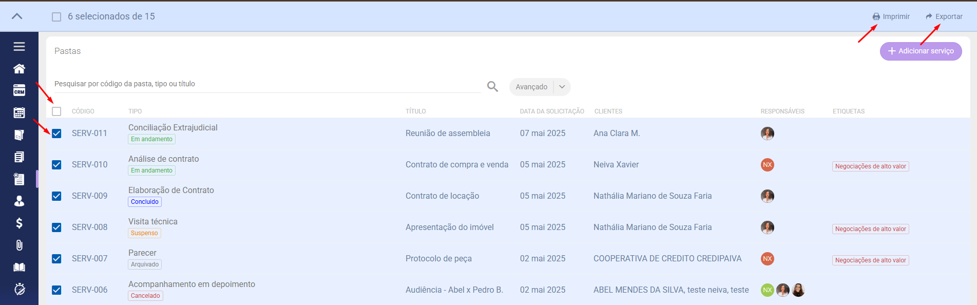Click the search magnifier icon
Screen dimensions: 977x305
coord(492,87)
